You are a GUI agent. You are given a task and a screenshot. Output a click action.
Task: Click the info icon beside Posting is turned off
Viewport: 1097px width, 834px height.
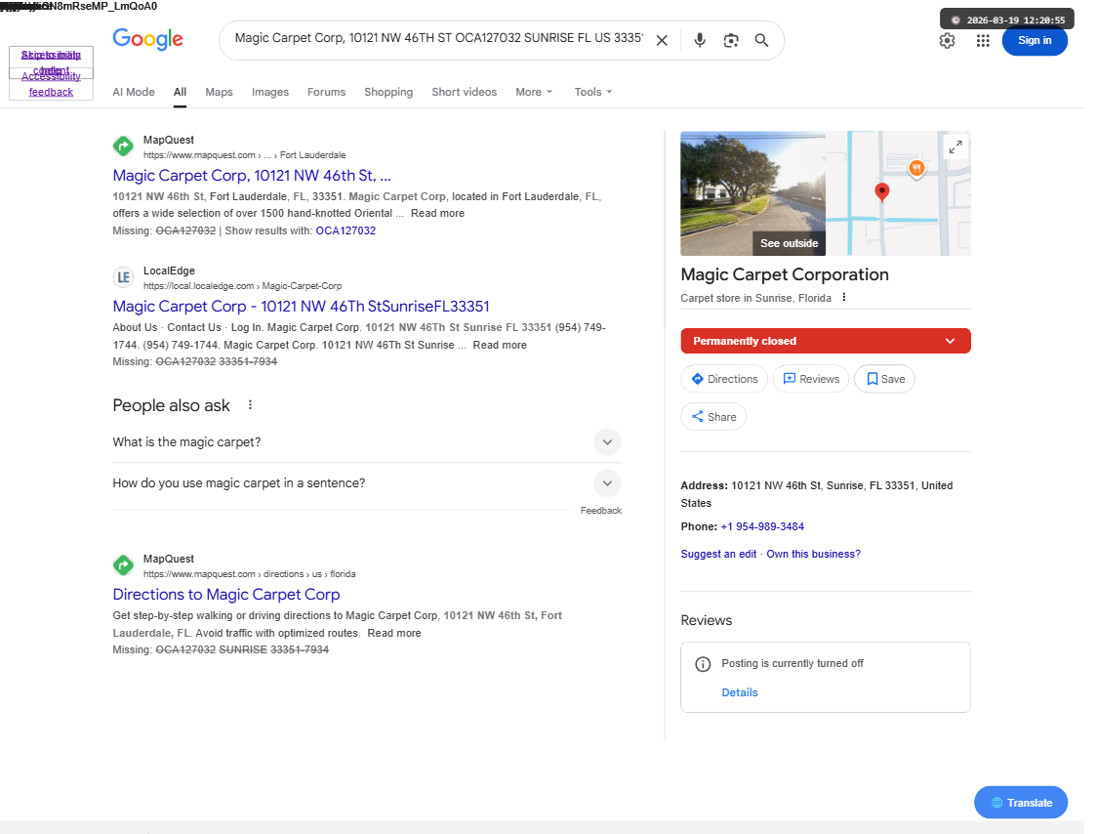[x=703, y=664]
